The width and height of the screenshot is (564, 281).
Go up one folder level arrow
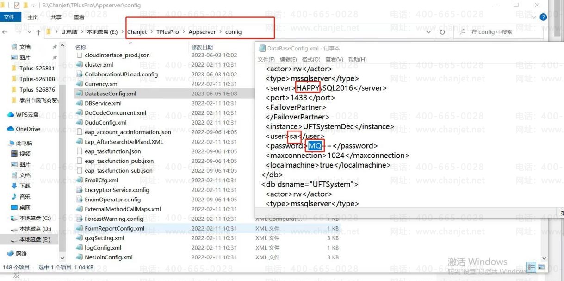coord(38,32)
